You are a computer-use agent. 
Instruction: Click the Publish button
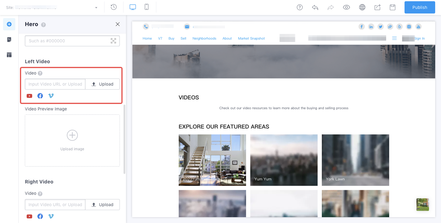click(x=420, y=7)
